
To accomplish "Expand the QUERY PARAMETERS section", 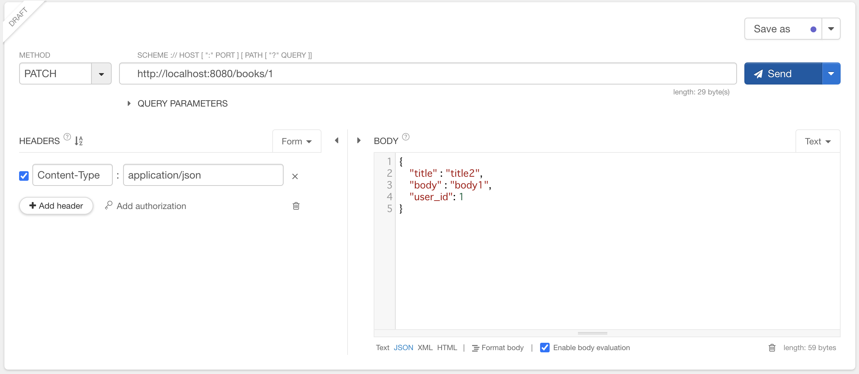I will coord(129,104).
